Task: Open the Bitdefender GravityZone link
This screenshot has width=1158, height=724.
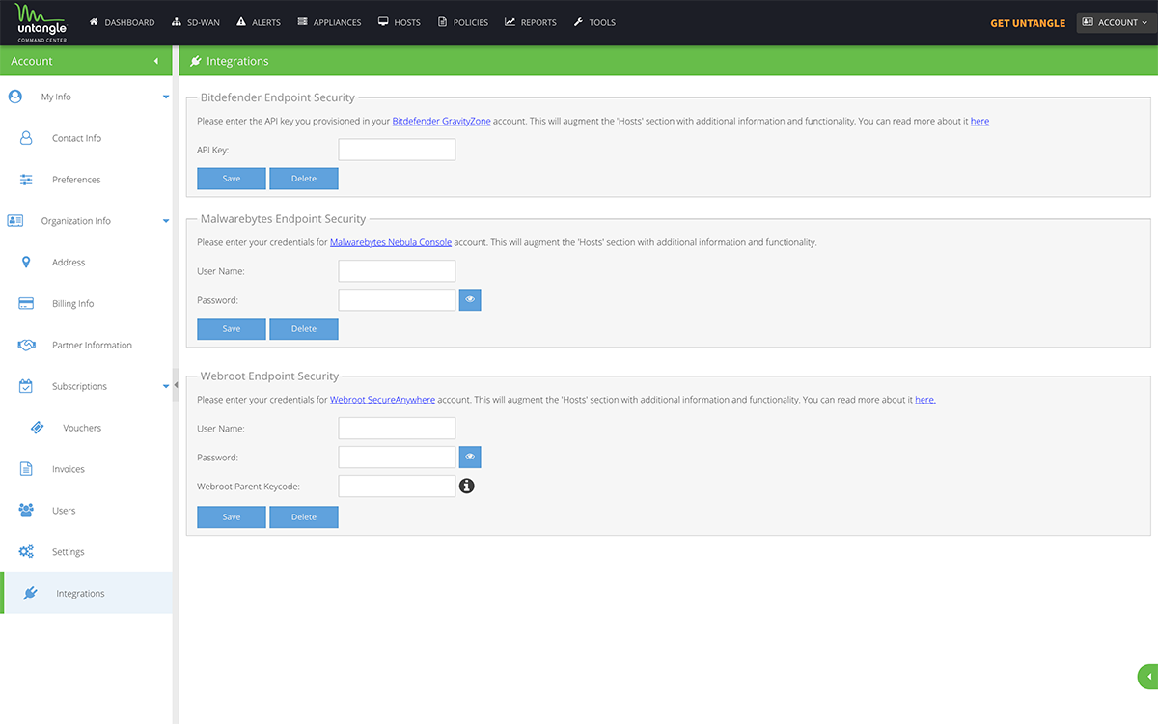Action: [x=441, y=122]
